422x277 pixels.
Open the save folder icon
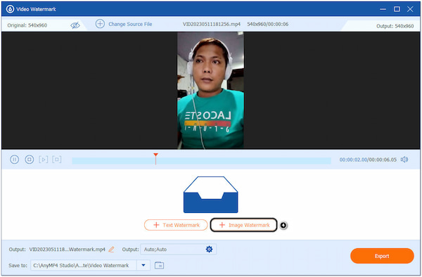(160, 265)
